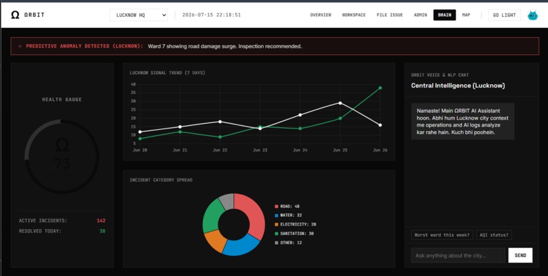Screen dimensions: 548x276
Task: Click the blue Water donut segment
Action: point(239,247)
